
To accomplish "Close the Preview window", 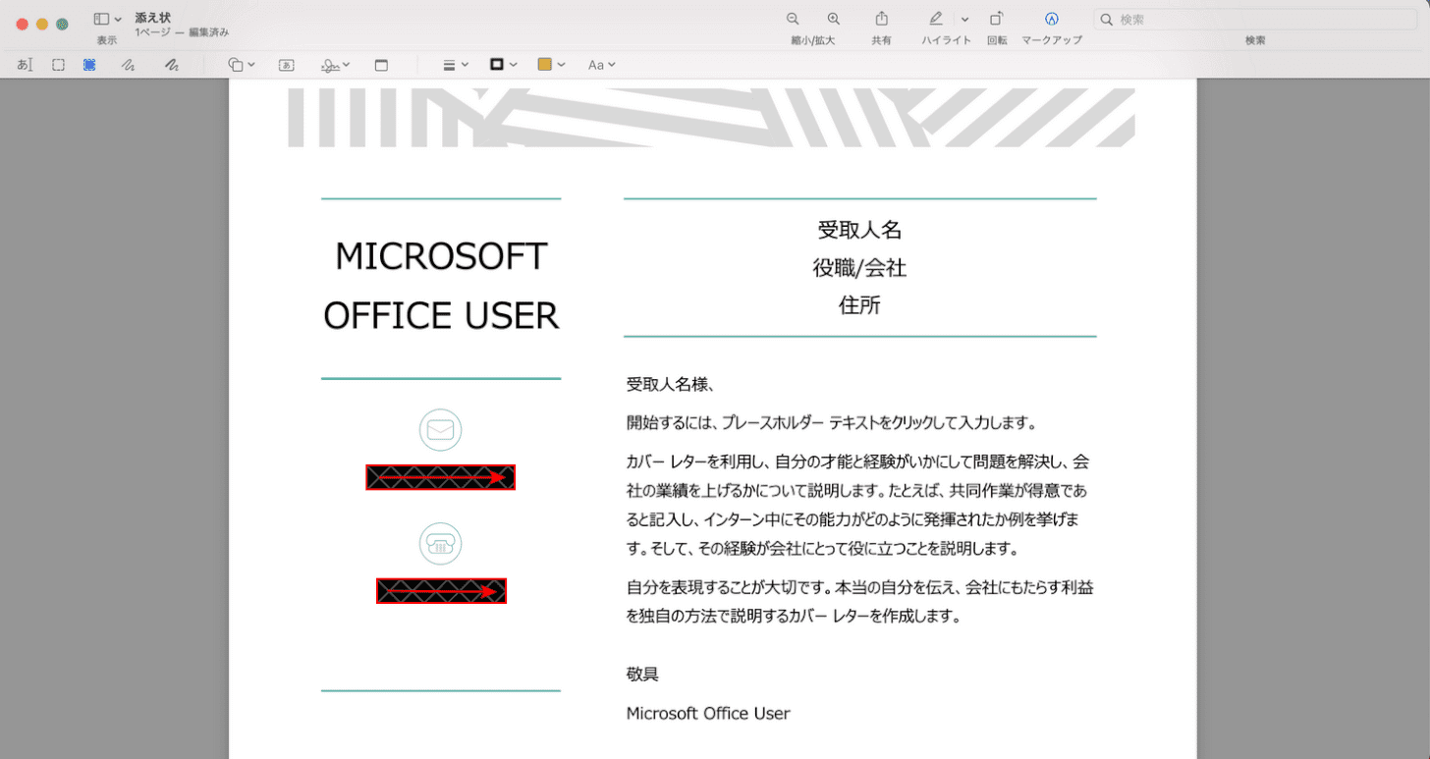I will pyautogui.click(x=22, y=24).
